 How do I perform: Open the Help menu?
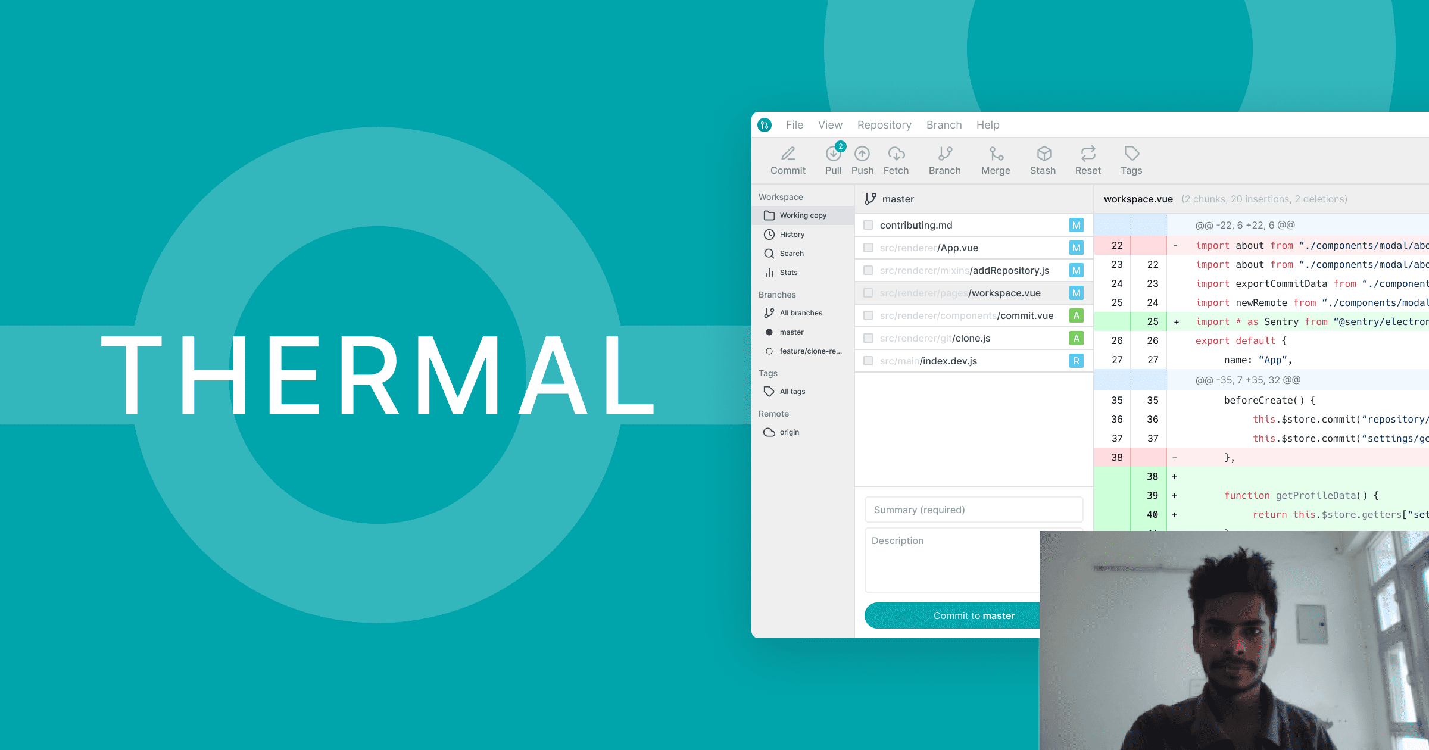coord(988,125)
